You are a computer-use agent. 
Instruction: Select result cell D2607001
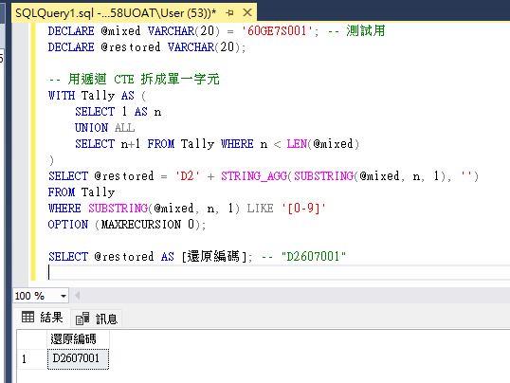[78, 359]
